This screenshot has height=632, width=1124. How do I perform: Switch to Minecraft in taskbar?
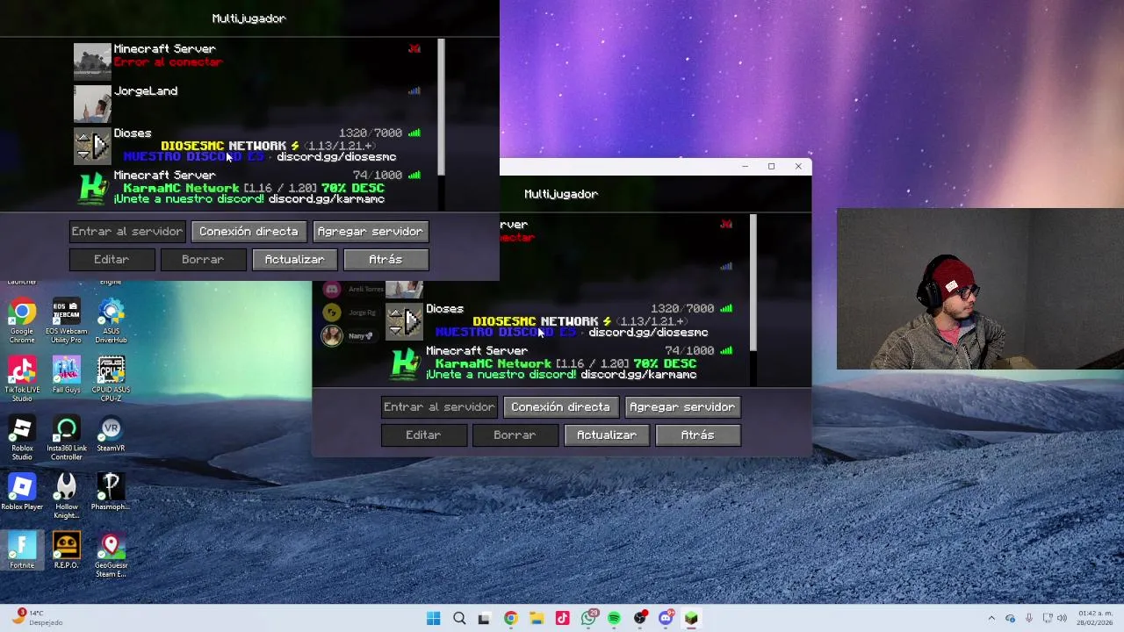(x=692, y=618)
